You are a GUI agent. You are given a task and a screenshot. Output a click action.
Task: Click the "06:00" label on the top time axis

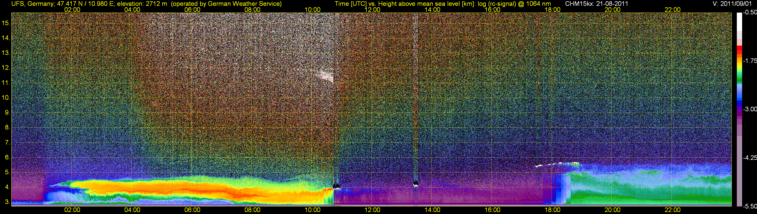point(192,10)
